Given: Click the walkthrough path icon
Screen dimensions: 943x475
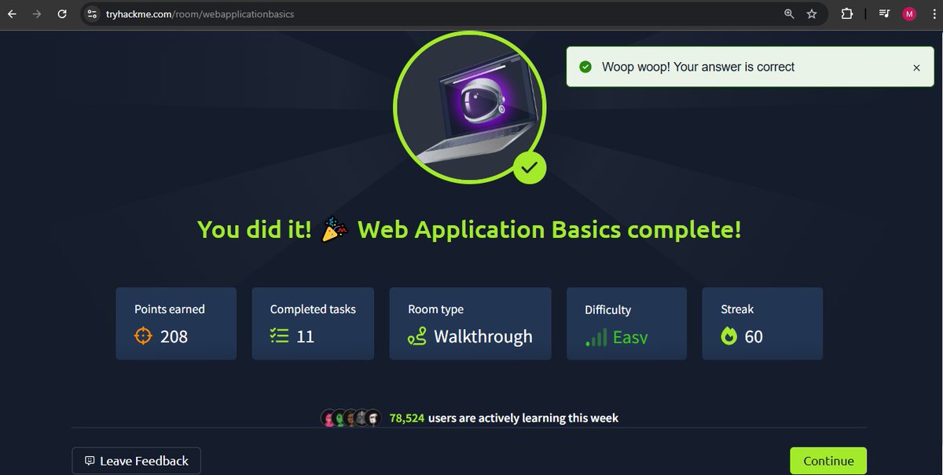Looking at the screenshot, I should click(x=416, y=338).
